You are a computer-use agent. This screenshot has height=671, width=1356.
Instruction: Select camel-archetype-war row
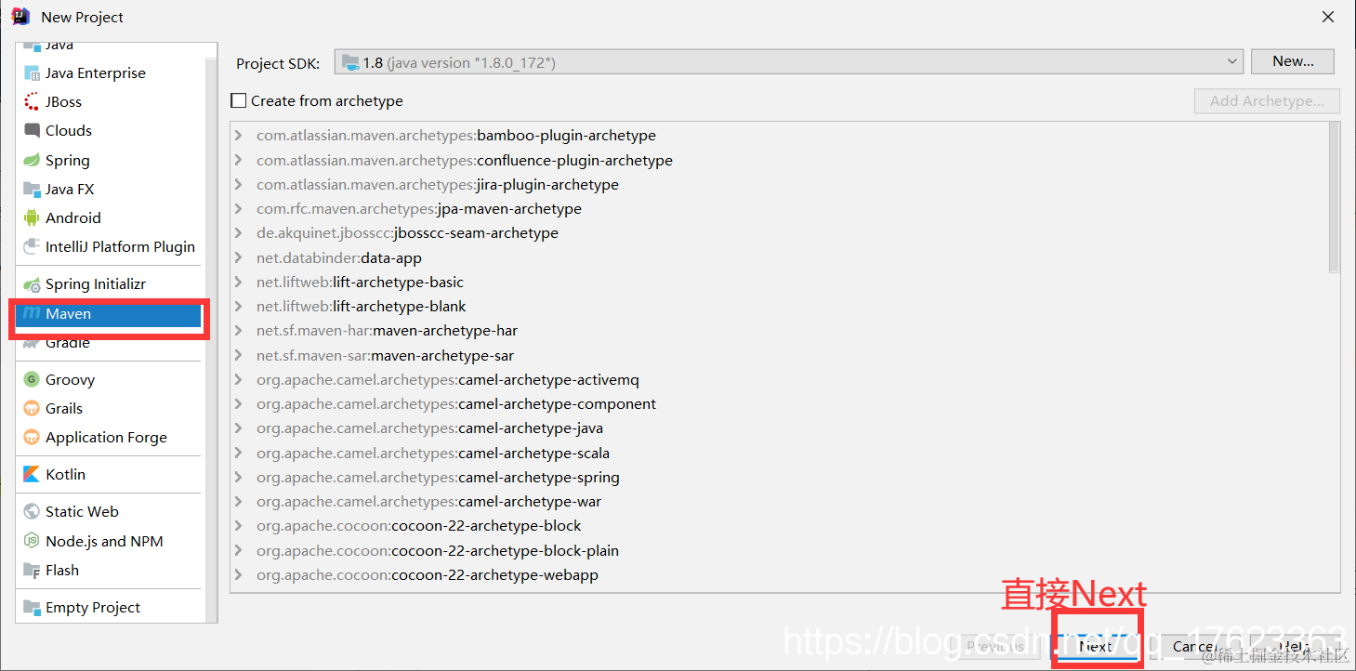780,502
